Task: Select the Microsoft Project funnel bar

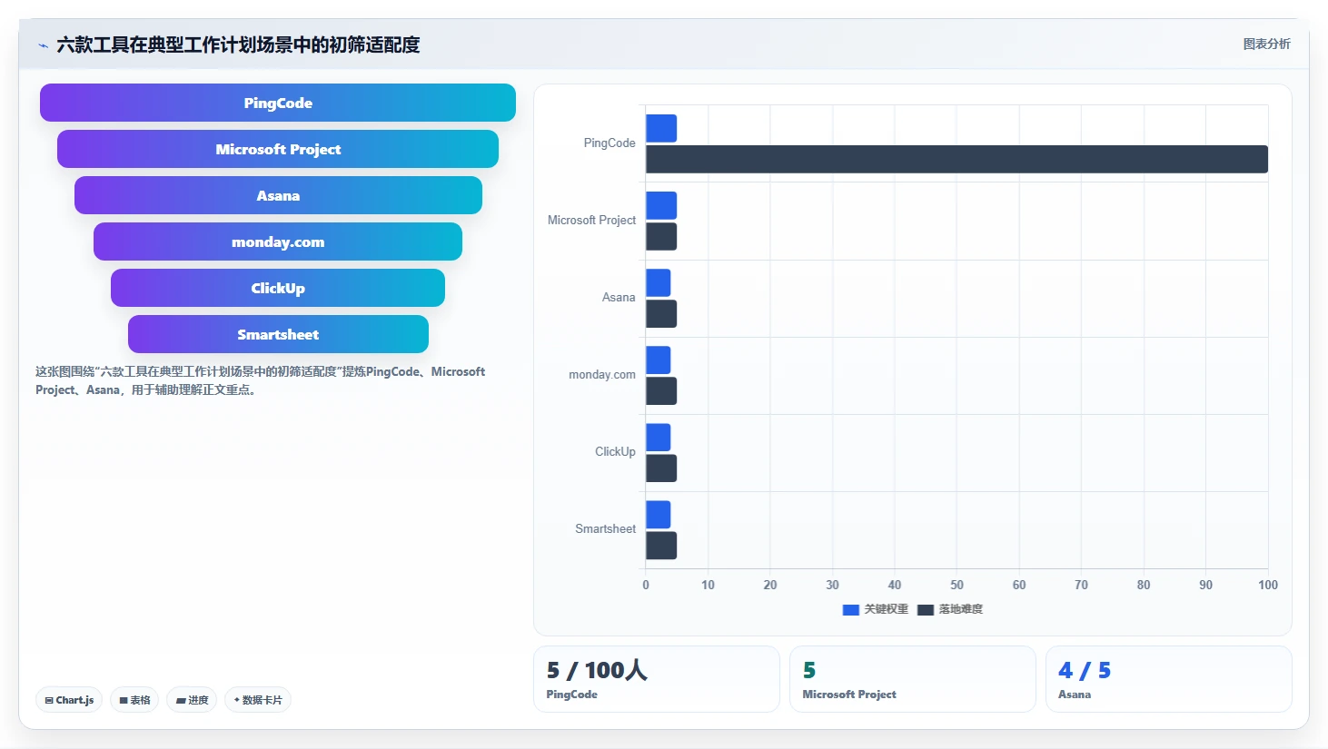Action: [278, 149]
